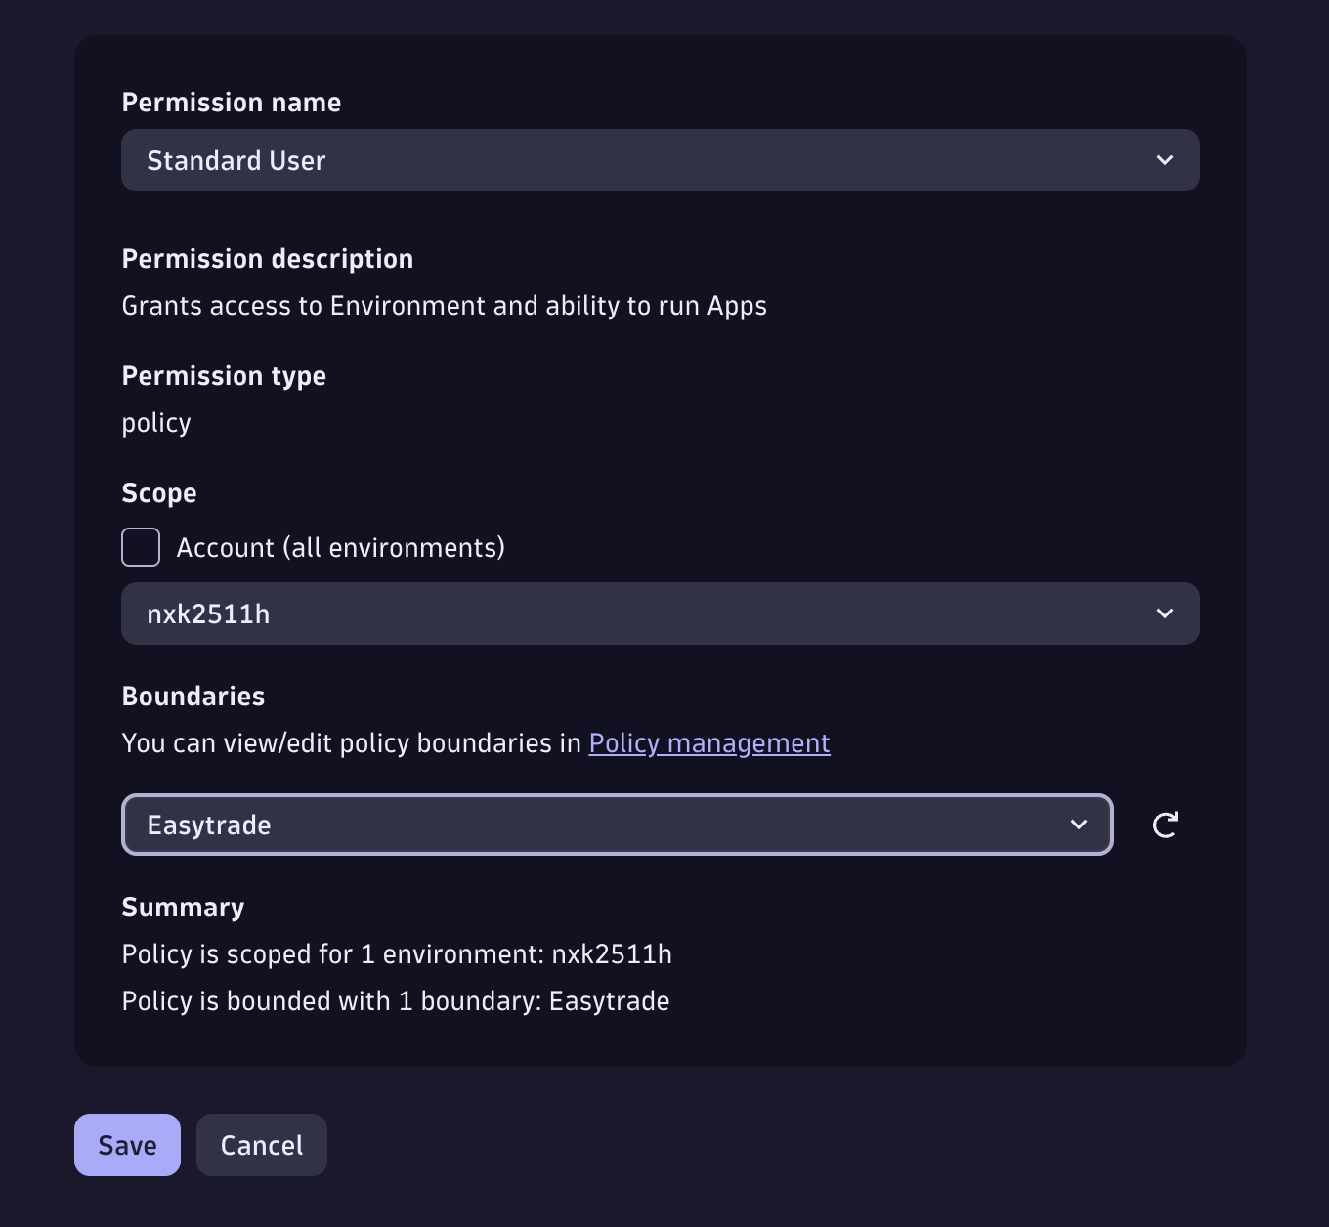
Task: Cancel editing the permission
Action: tap(262, 1145)
